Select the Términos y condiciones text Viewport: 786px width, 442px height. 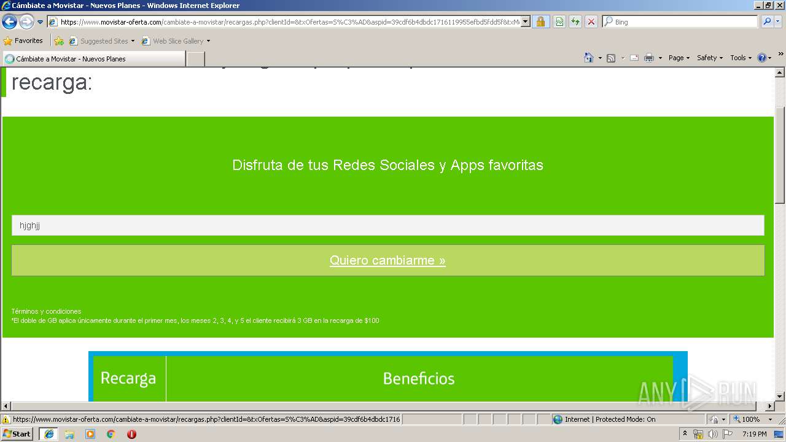[x=46, y=311]
